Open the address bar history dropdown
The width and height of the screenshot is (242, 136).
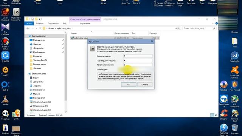point(176,29)
